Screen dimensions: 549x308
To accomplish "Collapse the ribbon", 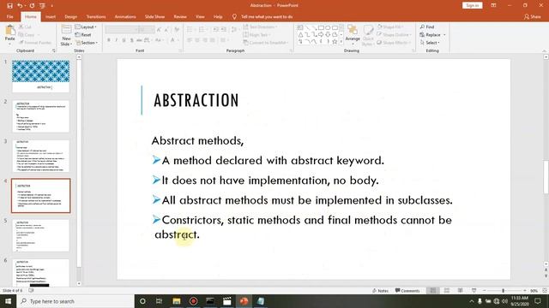I will tap(545, 51).
